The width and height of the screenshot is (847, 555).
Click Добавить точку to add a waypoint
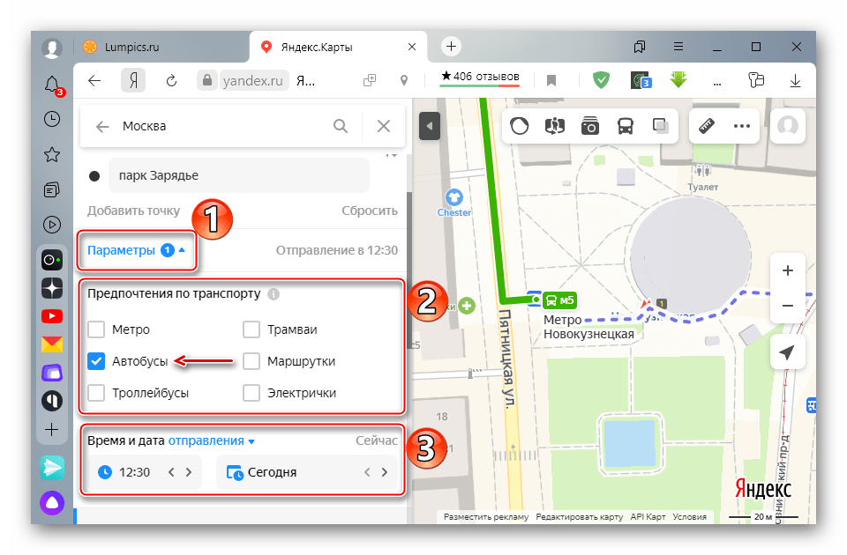[x=133, y=211]
